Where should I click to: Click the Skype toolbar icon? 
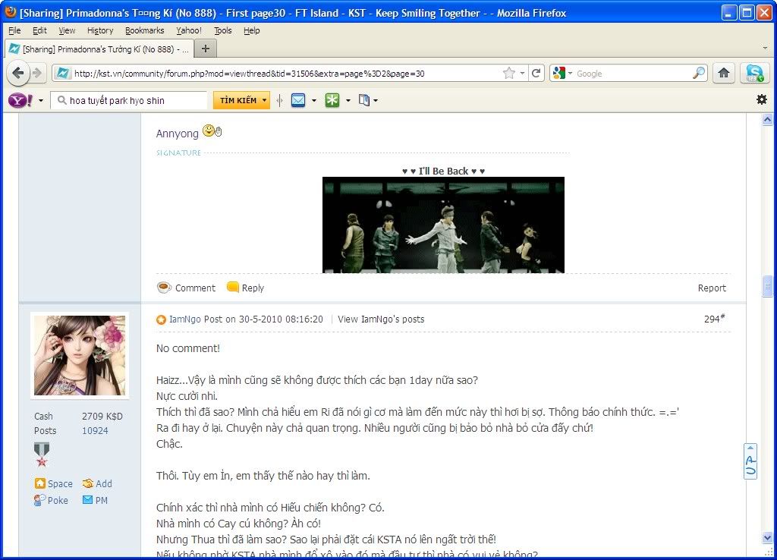click(x=755, y=74)
